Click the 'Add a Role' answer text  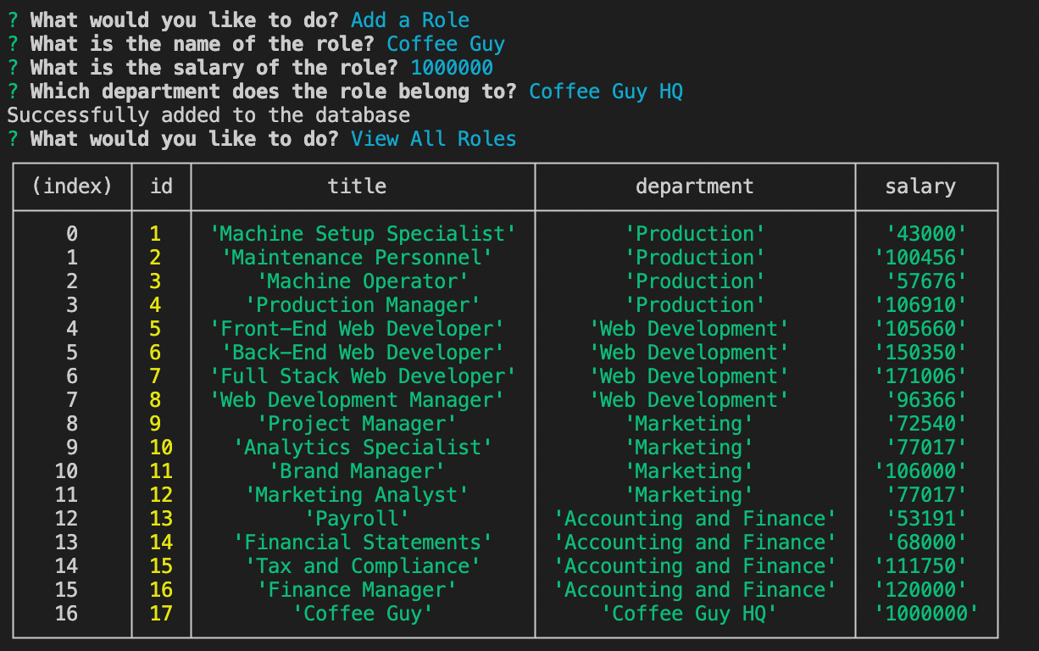[x=410, y=20]
